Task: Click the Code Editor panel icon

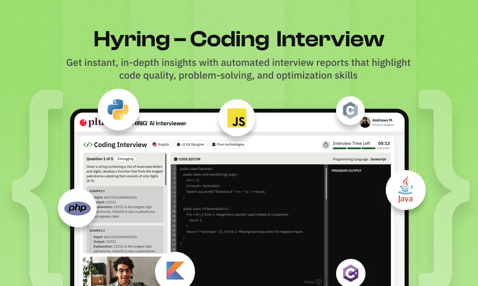Action: point(175,159)
